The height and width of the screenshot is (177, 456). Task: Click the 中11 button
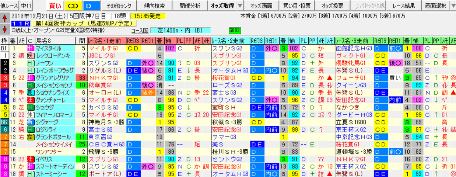pyautogui.click(x=27, y=6)
